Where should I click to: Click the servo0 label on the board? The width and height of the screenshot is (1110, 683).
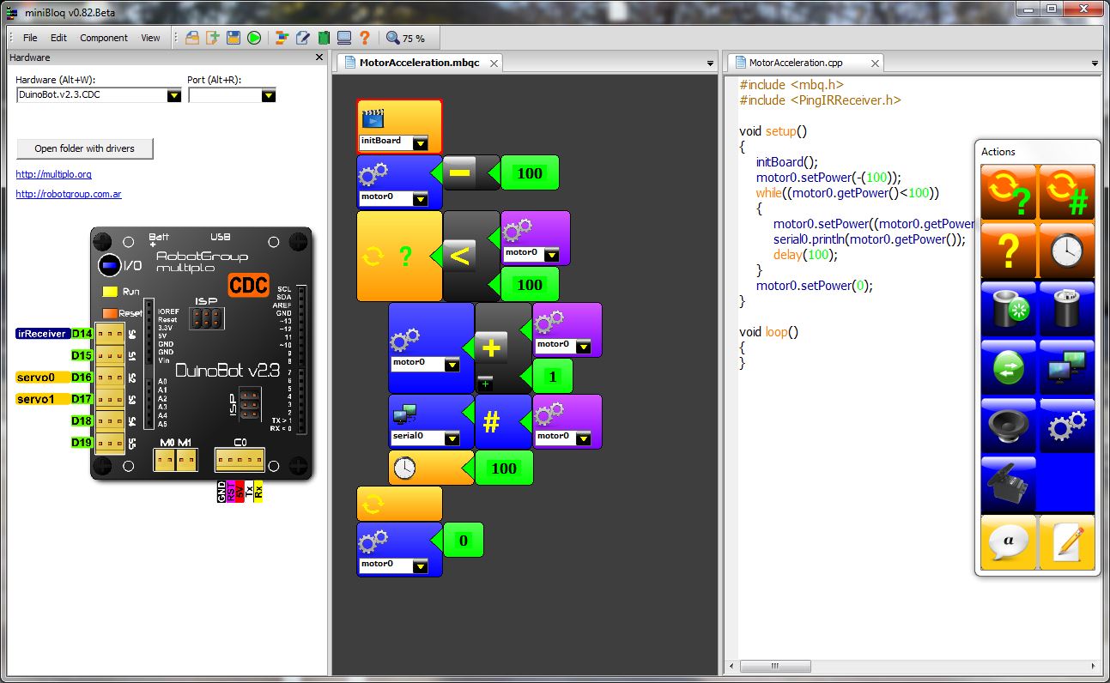click(x=43, y=377)
